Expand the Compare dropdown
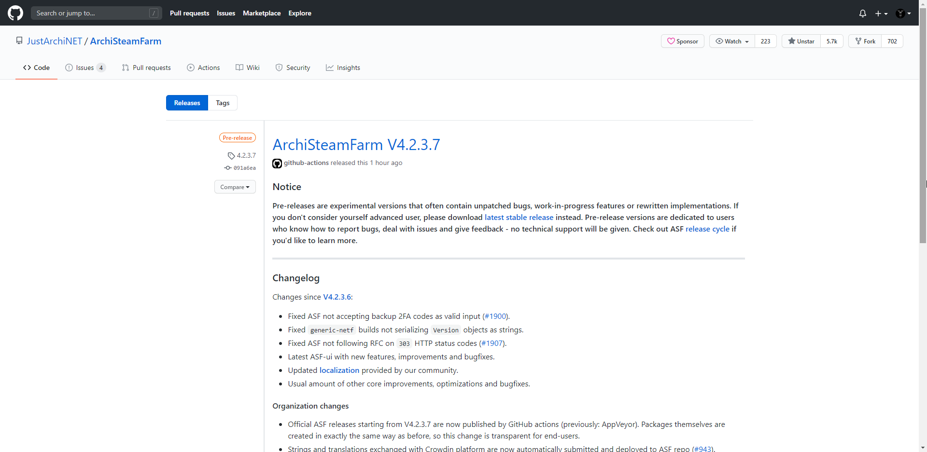 click(235, 187)
